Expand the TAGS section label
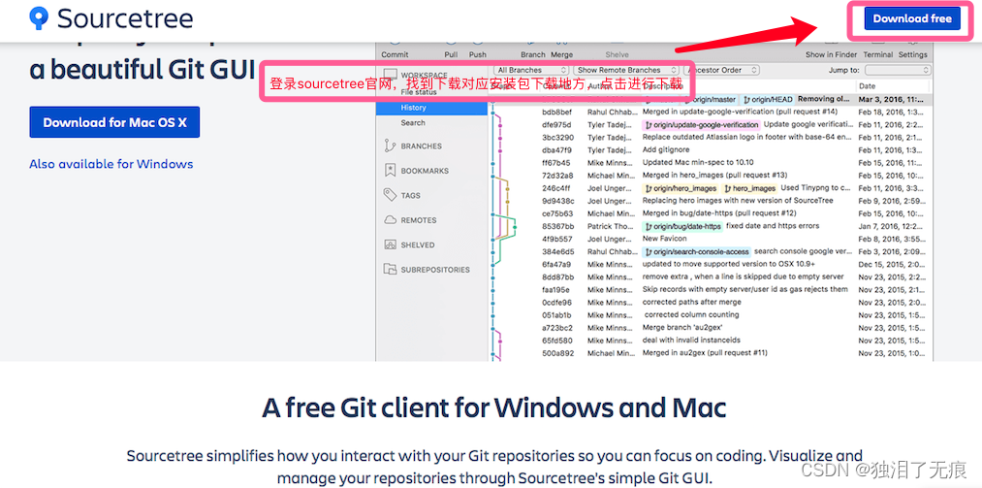982x488 pixels. point(410,195)
